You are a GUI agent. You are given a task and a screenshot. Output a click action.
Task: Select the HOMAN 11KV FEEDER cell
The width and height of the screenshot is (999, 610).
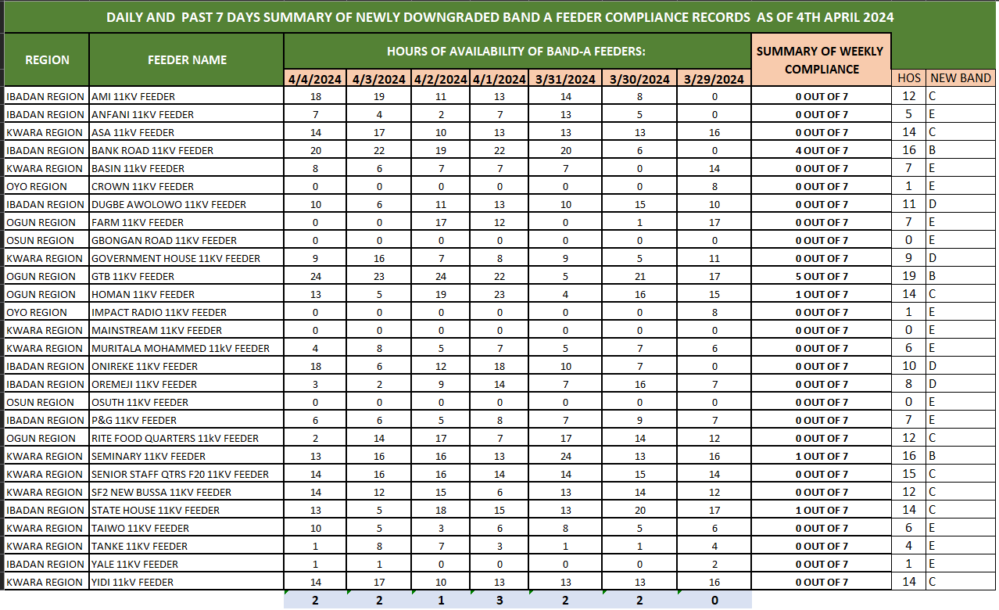coord(187,294)
